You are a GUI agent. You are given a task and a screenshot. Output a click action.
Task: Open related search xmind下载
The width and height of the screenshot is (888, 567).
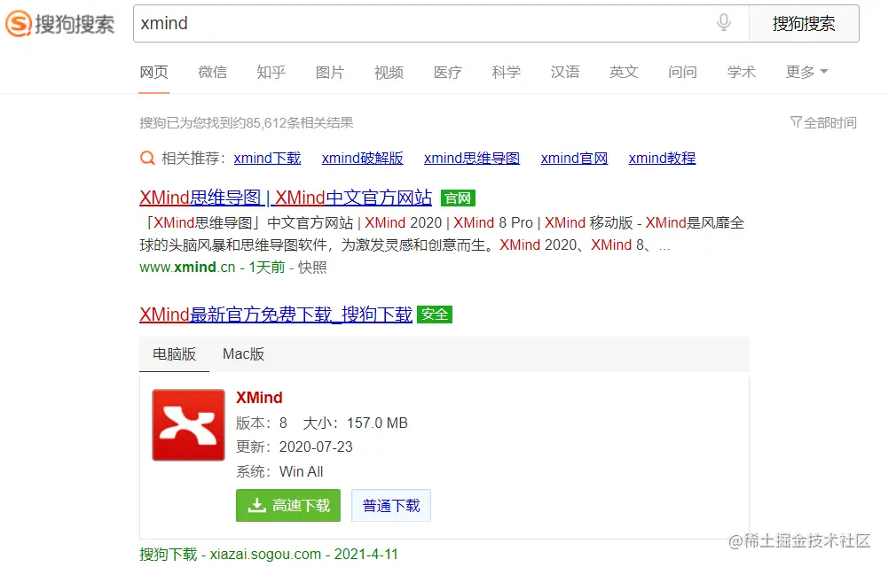click(x=267, y=159)
